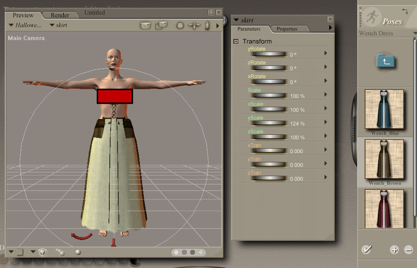Click the yRotate parameter dial
The width and height of the screenshot is (417, 268).
click(x=268, y=54)
